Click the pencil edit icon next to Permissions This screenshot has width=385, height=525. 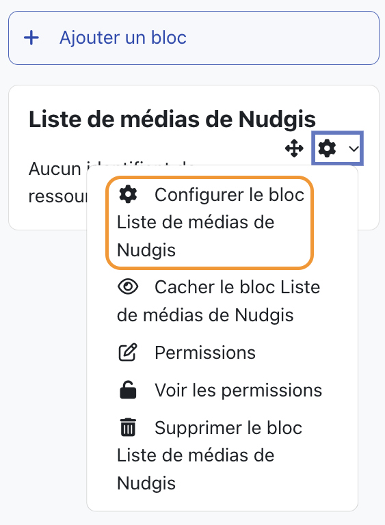tap(128, 352)
